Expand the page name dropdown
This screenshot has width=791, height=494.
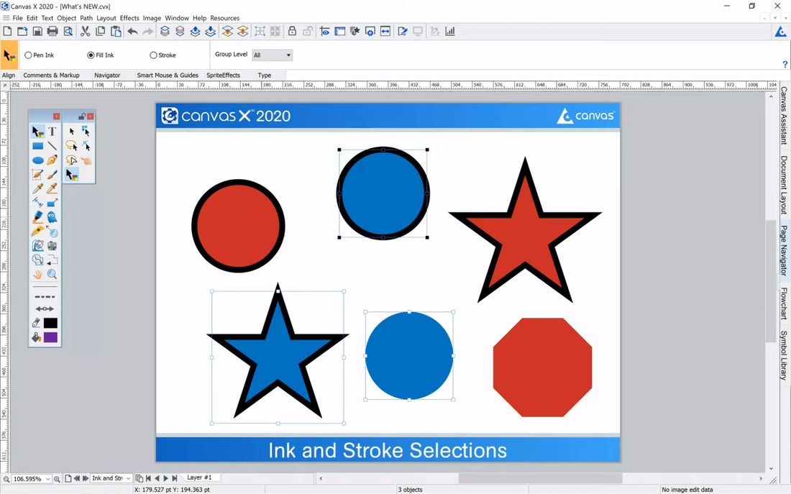click(x=128, y=479)
